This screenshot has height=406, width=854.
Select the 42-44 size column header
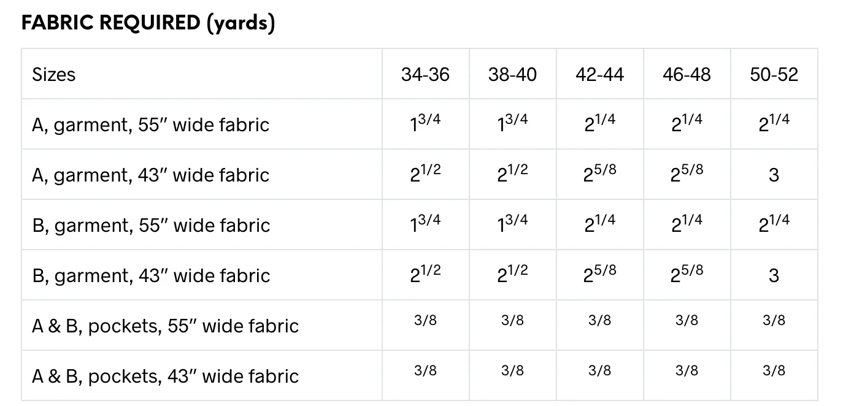coord(599,75)
